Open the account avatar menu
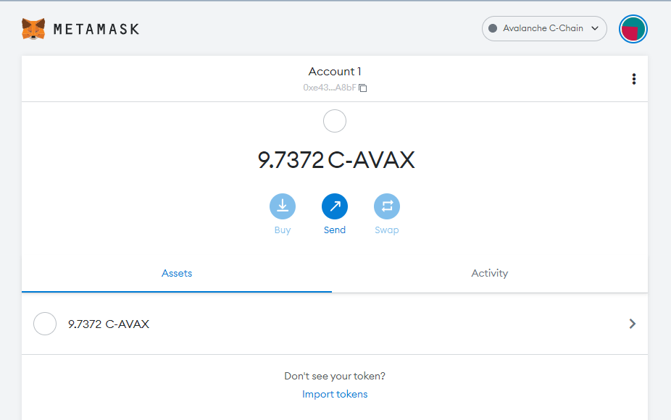671x420 pixels. (x=633, y=29)
